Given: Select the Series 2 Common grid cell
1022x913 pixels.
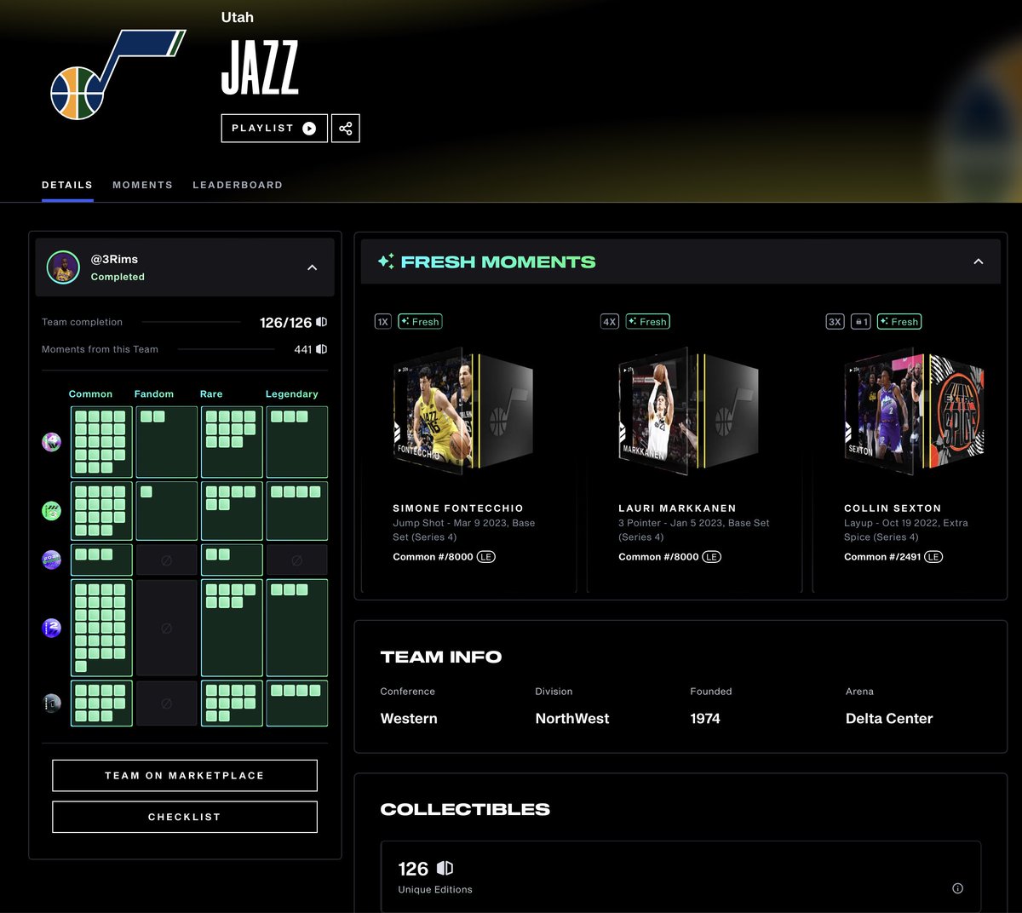Looking at the screenshot, I should pos(101,629).
